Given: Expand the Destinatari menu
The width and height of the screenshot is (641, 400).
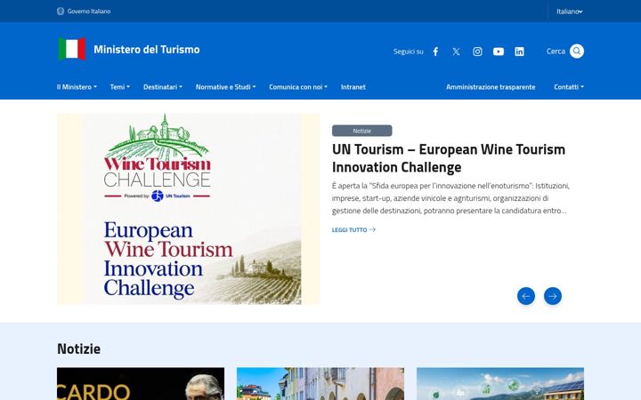Looking at the screenshot, I should coord(163,87).
